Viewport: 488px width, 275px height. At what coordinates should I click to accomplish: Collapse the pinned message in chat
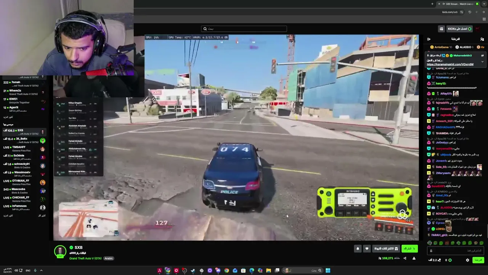tap(482, 61)
